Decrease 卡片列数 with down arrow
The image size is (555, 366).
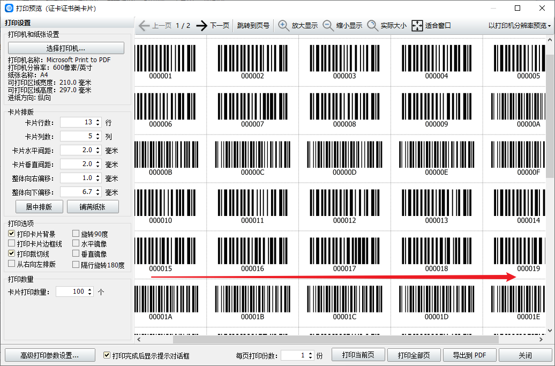pyautogui.click(x=98, y=138)
